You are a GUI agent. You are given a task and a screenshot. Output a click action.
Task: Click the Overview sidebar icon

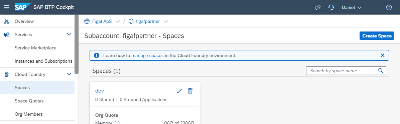[x=7, y=22]
